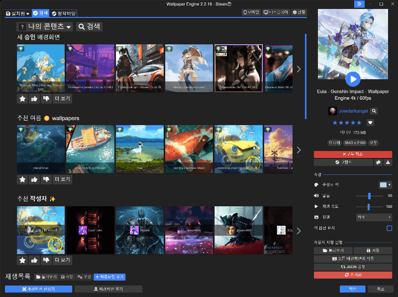Click the heart favorite icon beside star rating
The width and height of the screenshot is (398, 297).
(x=370, y=123)
